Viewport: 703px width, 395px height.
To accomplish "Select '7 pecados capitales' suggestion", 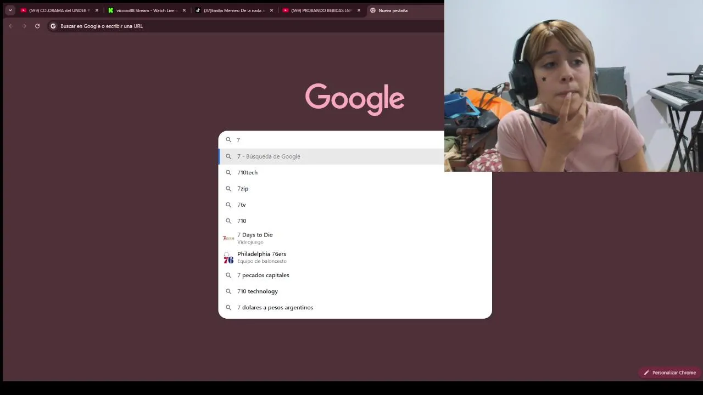I will click(355, 275).
